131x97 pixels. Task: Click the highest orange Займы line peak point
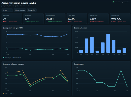click(60, 70)
